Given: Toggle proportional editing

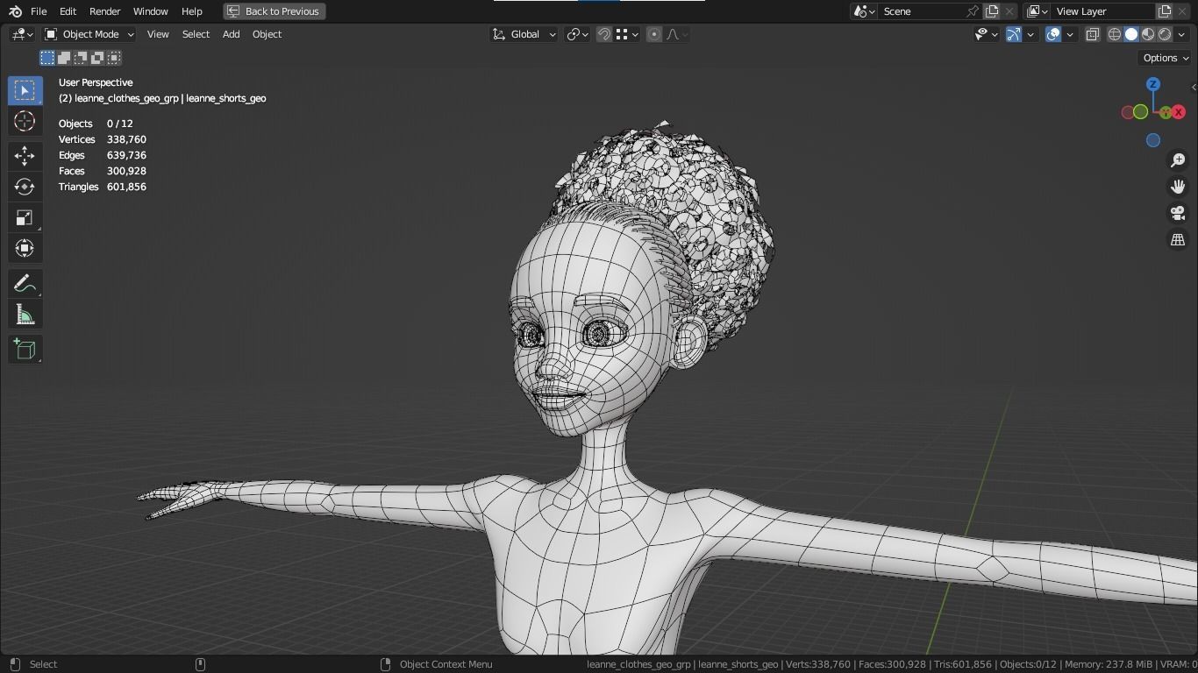Looking at the screenshot, I should click(x=654, y=34).
